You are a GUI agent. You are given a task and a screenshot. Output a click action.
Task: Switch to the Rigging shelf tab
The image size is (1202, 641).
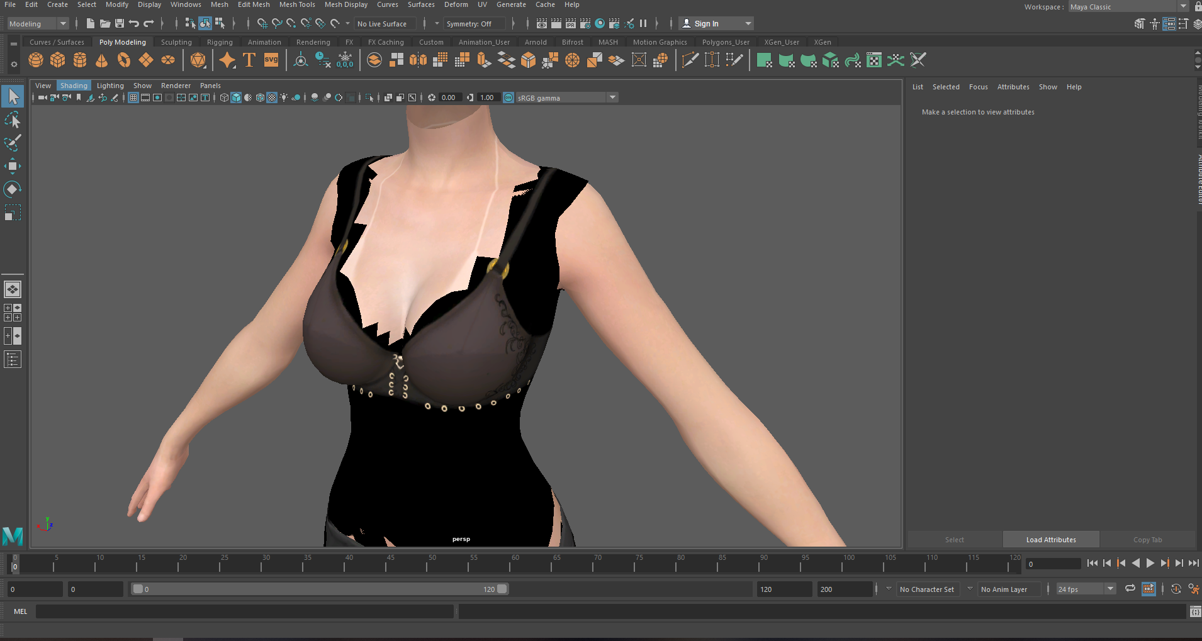pyautogui.click(x=220, y=42)
